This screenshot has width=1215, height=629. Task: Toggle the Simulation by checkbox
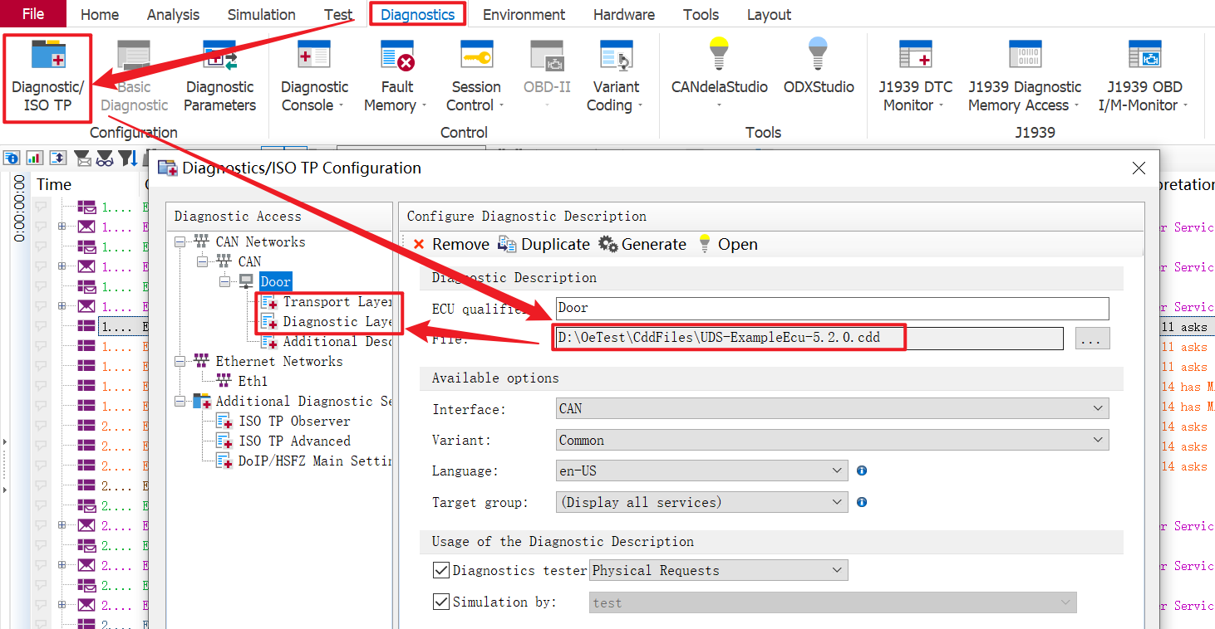pyautogui.click(x=441, y=602)
